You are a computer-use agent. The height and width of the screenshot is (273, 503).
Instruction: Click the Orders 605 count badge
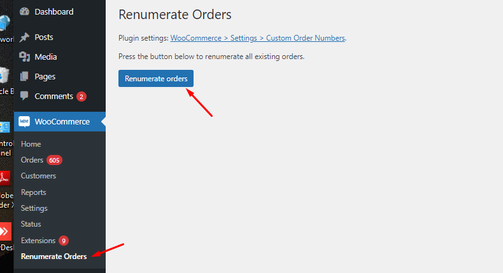(x=54, y=160)
